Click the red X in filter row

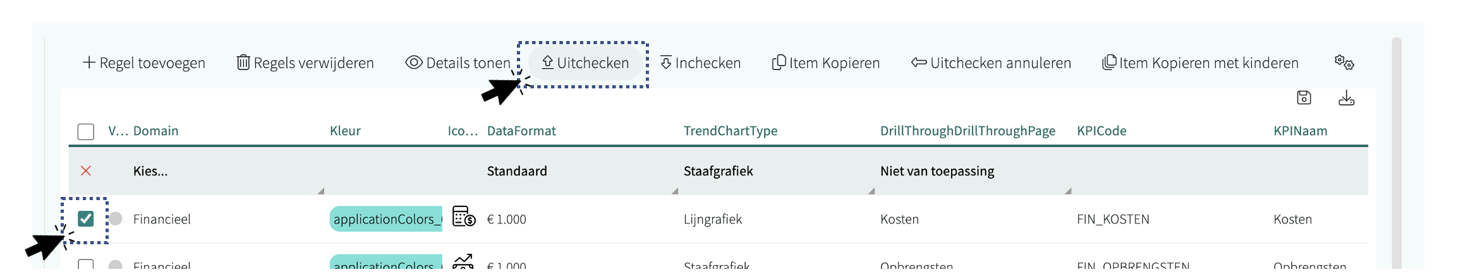[86, 171]
